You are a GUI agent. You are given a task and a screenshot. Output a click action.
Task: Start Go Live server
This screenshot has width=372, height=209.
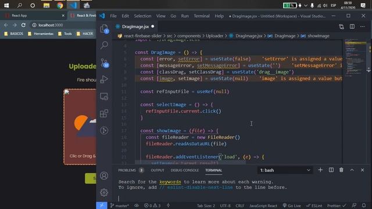[x=292, y=206]
